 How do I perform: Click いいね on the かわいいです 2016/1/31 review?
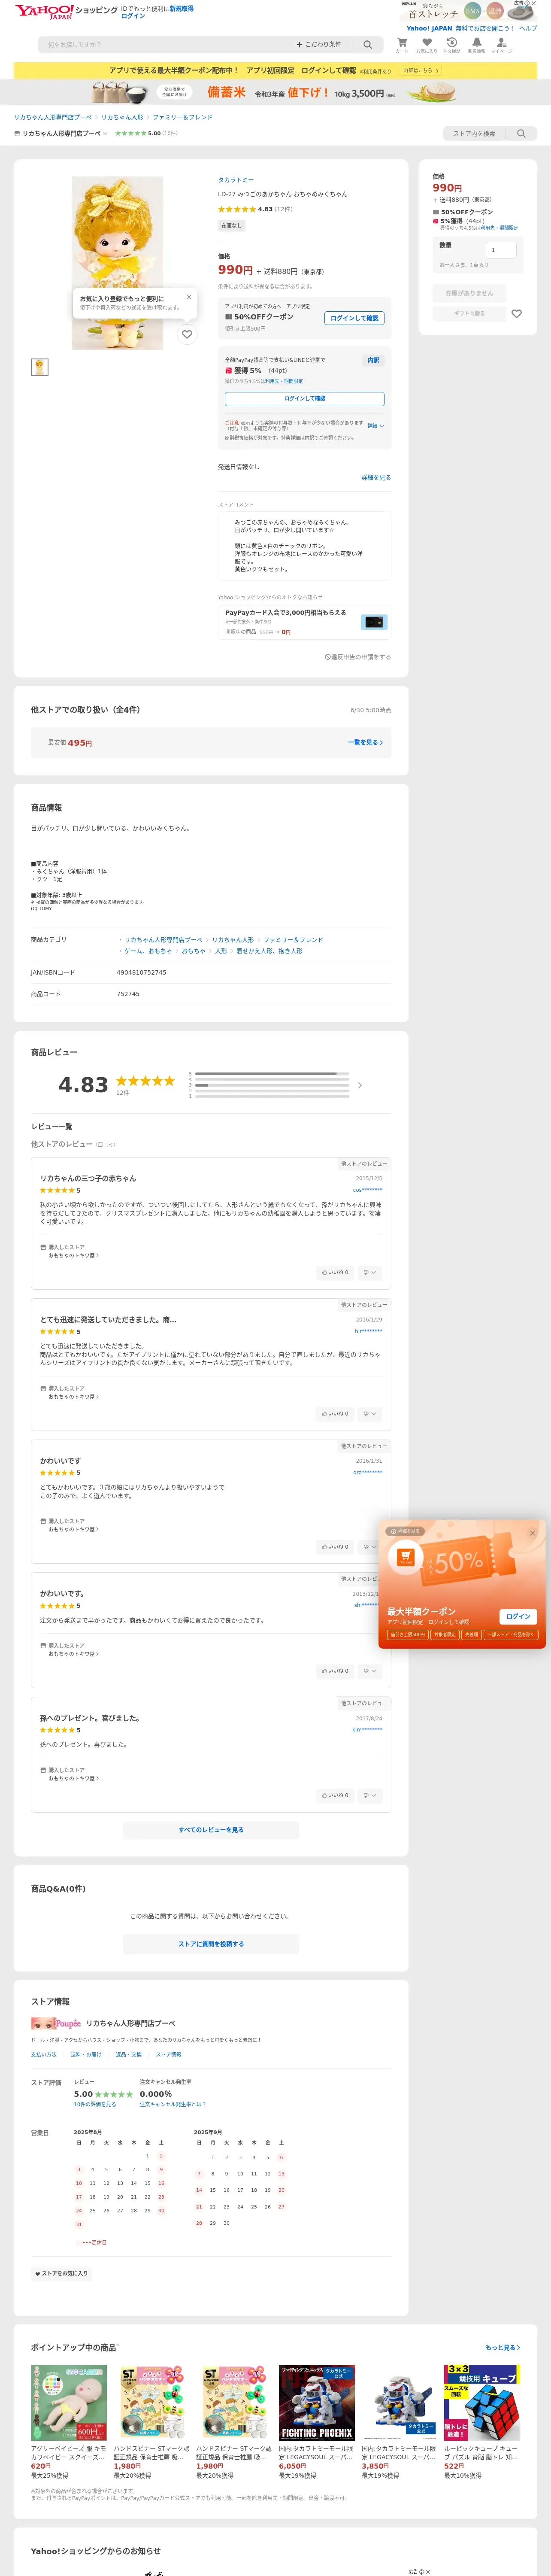pos(335,1546)
